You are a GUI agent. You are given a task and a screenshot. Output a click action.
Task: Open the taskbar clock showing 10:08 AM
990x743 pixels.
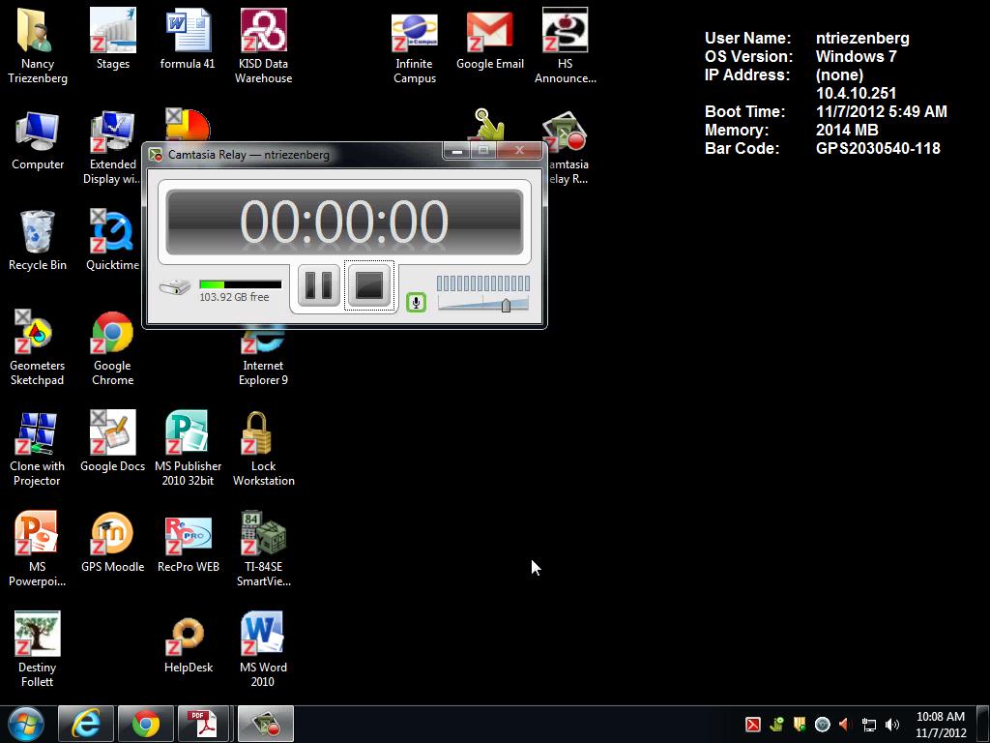coord(941,725)
